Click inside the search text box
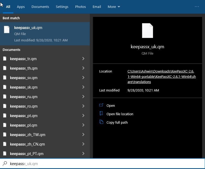This screenshot has height=169, width=205. click(x=105, y=164)
